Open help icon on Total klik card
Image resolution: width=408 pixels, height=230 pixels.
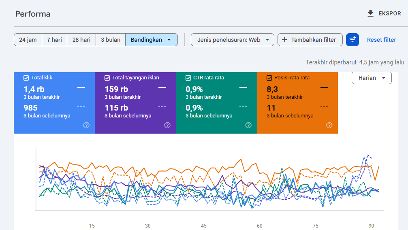click(86, 125)
